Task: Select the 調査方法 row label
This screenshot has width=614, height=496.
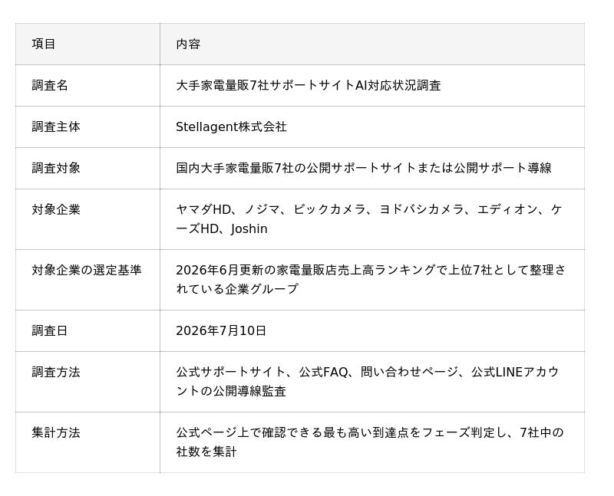Action: 56,372
